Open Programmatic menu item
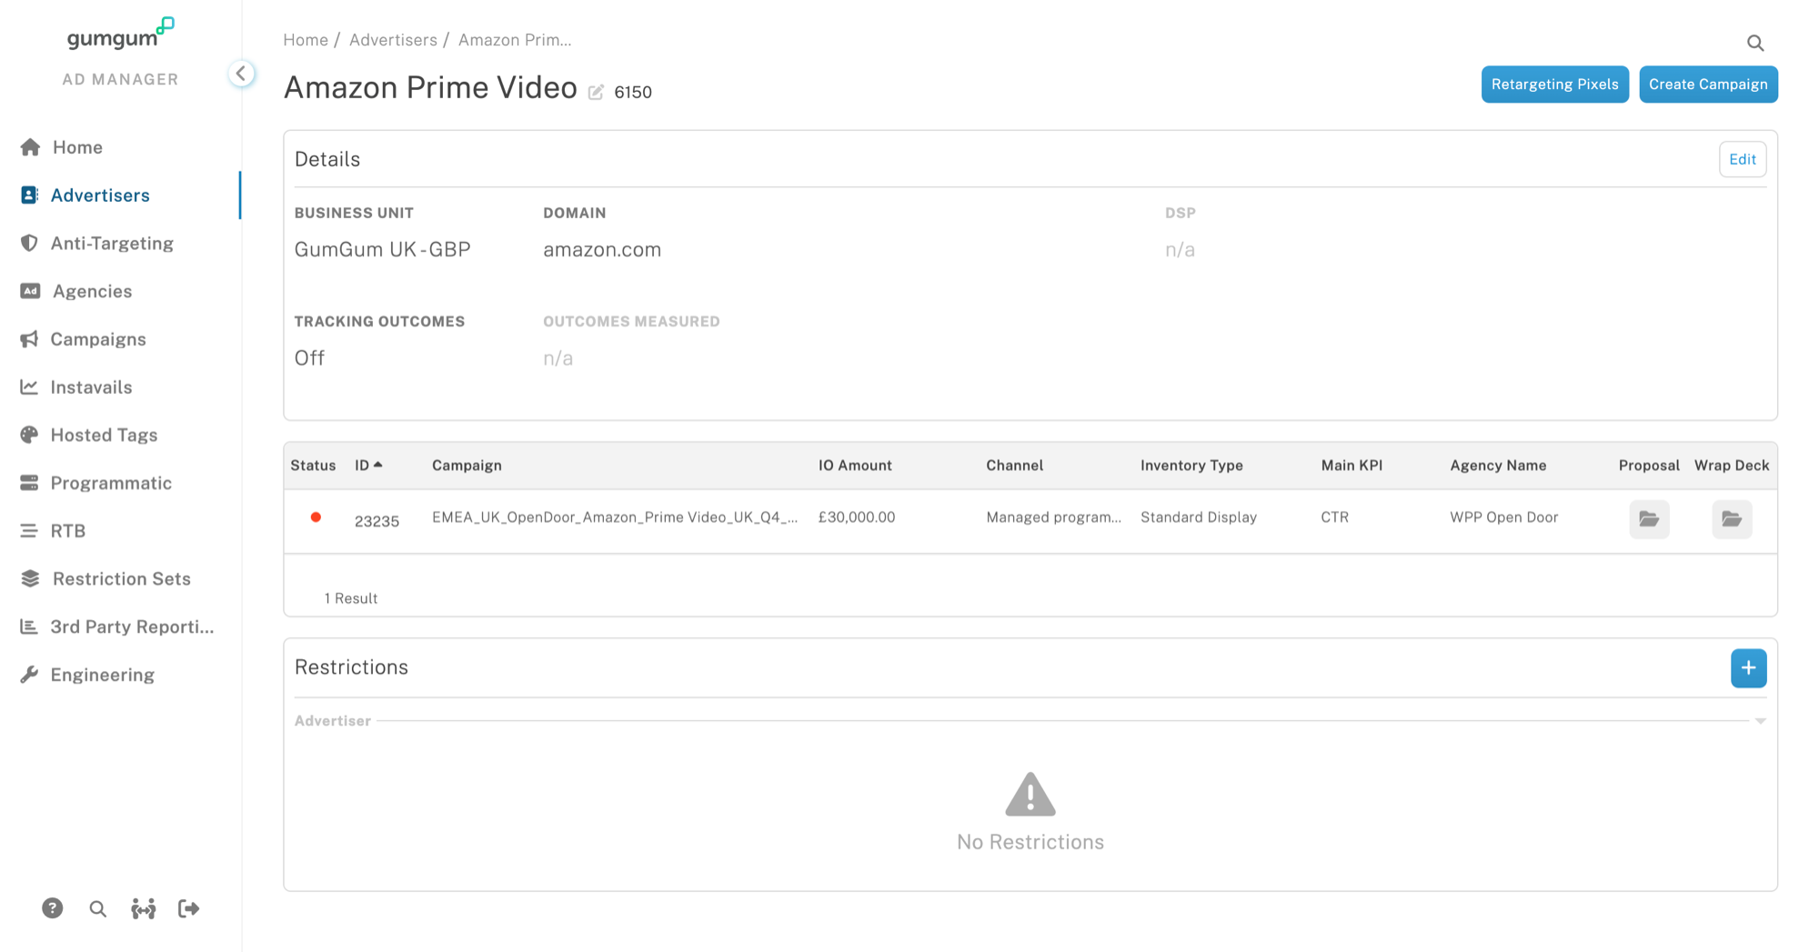This screenshot has height=952, width=1819. [111, 483]
